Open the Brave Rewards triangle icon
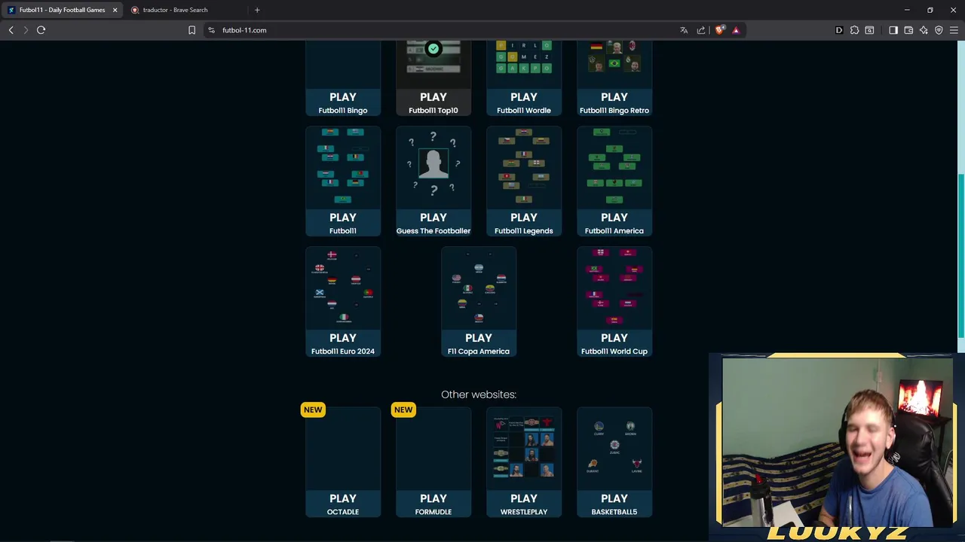This screenshot has height=542, width=965. [x=736, y=30]
